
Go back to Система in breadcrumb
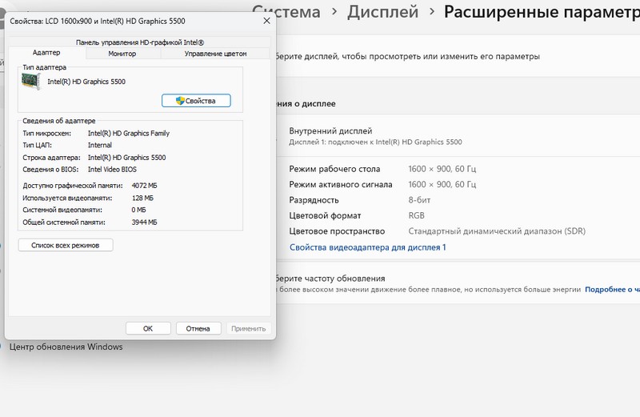coord(286,12)
